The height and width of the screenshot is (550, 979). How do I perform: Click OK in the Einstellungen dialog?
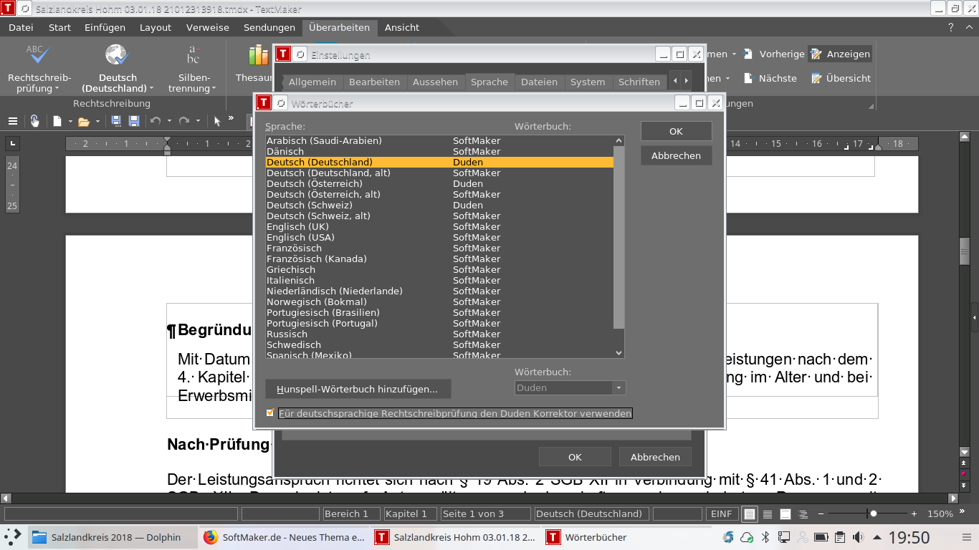[575, 457]
